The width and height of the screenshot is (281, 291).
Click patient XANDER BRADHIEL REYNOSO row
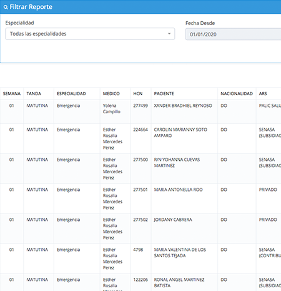[x=140, y=111]
